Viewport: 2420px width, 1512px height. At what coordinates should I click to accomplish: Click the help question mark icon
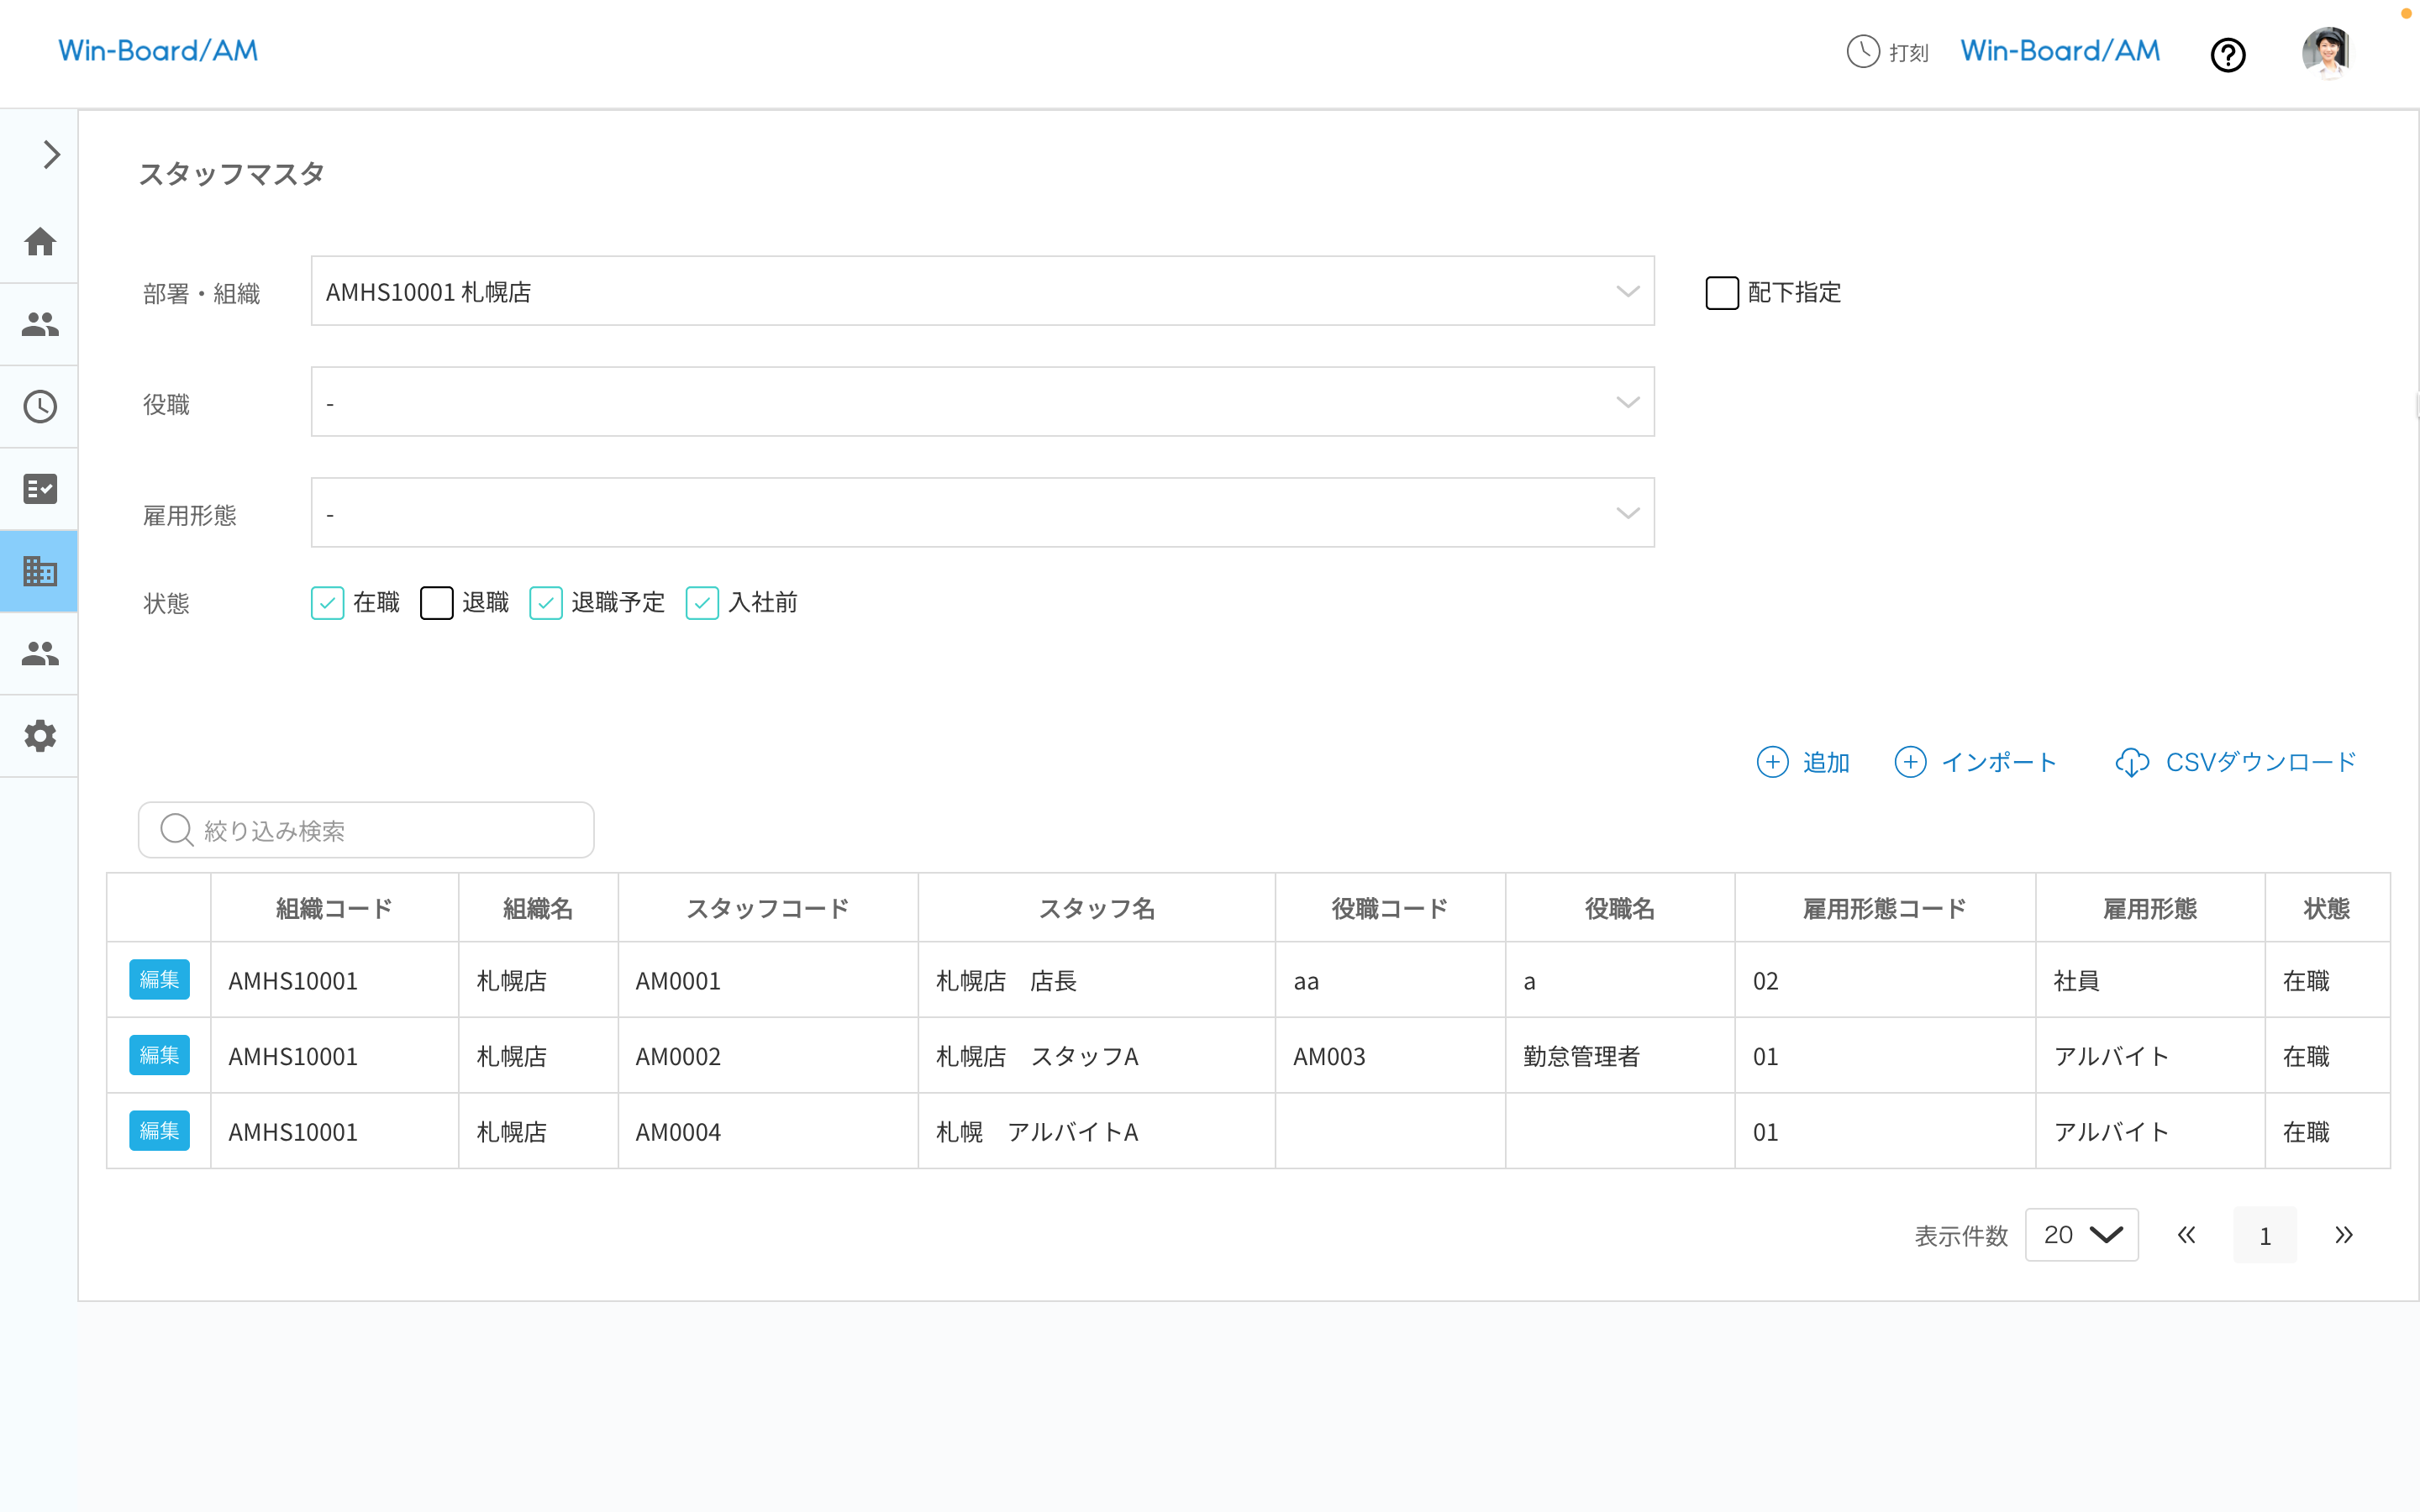[x=2228, y=55]
